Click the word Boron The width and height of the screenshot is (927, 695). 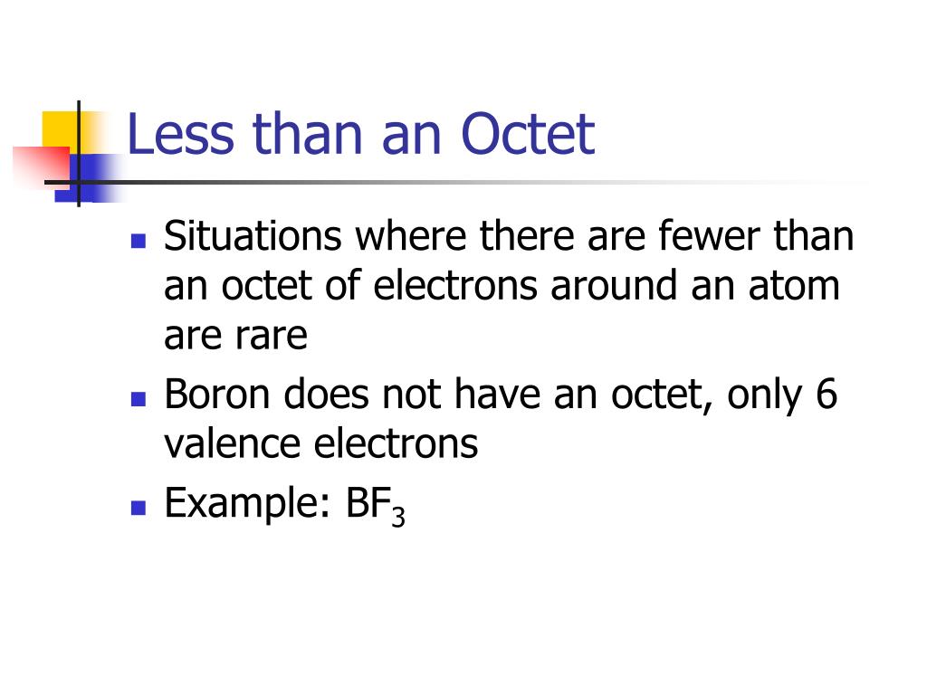pyautogui.click(x=217, y=395)
